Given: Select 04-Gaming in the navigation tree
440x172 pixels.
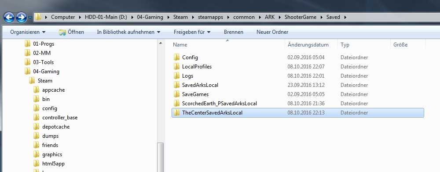Looking at the screenshot, I should pyautogui.click(x=46, y=72).
